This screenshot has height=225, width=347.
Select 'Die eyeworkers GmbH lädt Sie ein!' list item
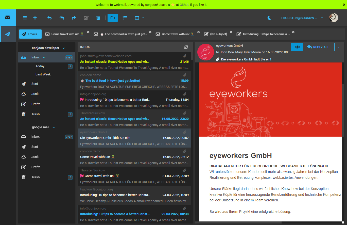click(x=134, y=138)
